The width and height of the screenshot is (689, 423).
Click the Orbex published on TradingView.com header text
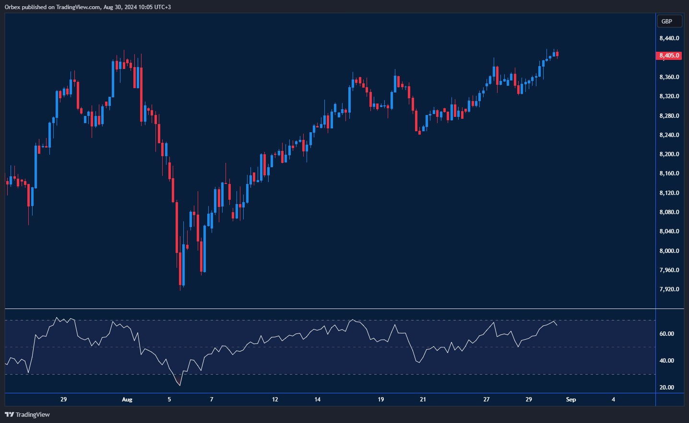[88, 7]
